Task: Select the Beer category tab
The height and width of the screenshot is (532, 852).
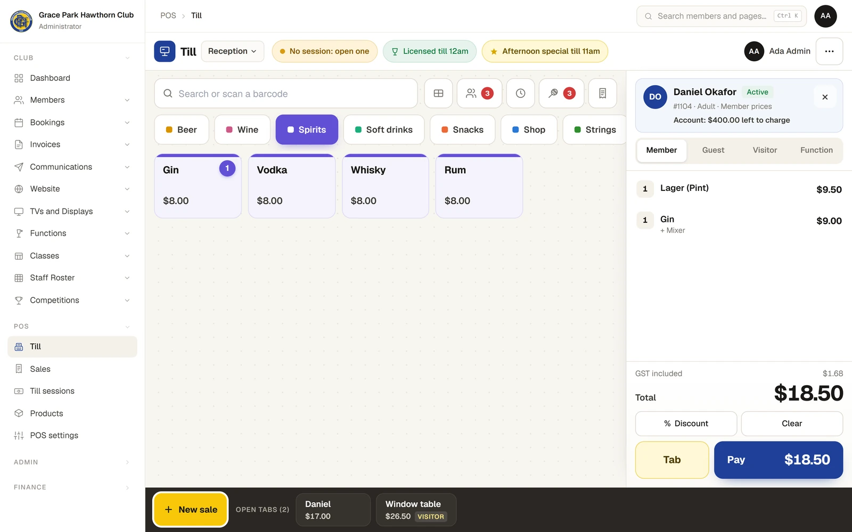Action: pyautogui.click(x=182, y=130)
